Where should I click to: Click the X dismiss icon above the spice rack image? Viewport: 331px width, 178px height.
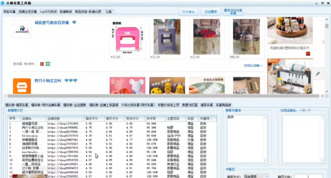tap(324, 42)
